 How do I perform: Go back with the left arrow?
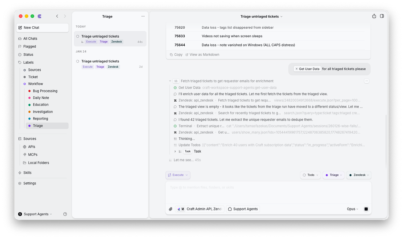[57, 16]
